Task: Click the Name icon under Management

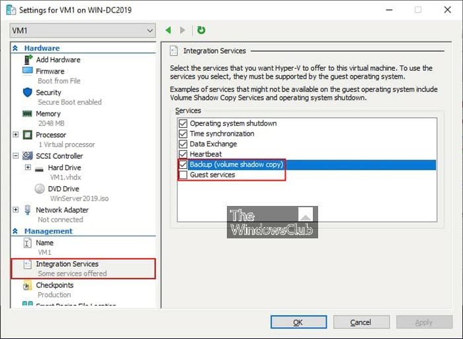Action: 27,243
